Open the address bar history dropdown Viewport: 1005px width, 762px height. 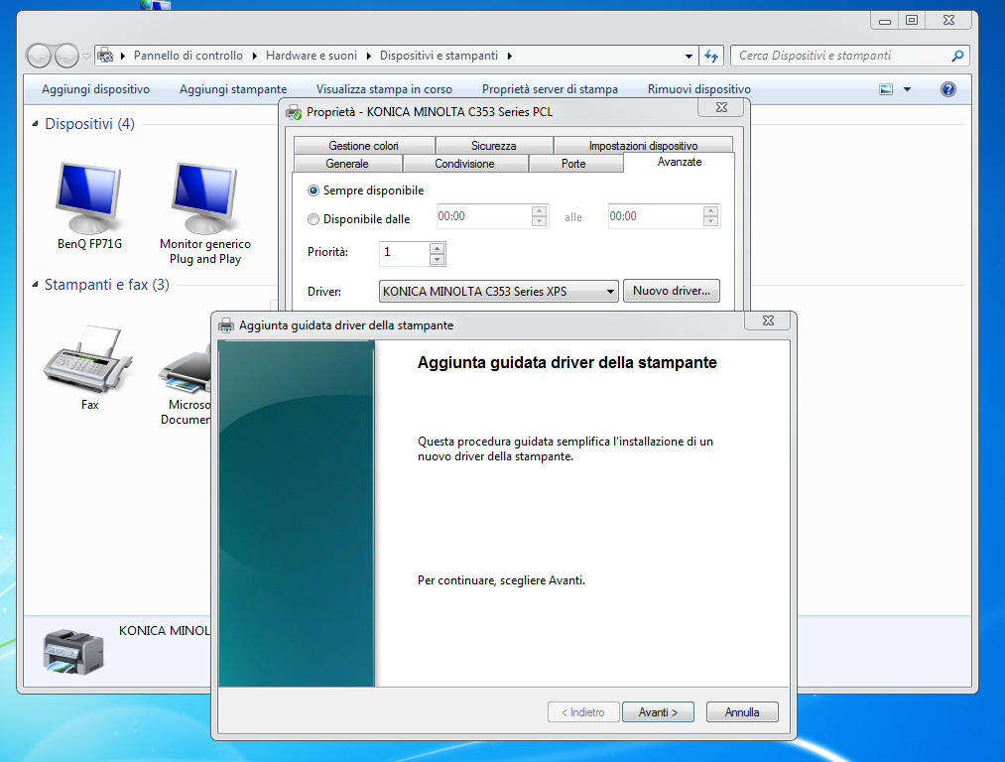[690, 57]
